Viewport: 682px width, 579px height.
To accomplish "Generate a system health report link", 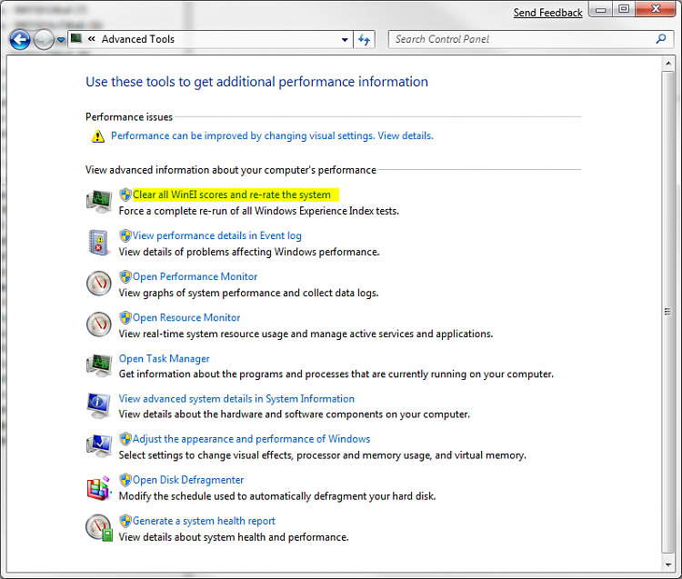I will 204,521.
